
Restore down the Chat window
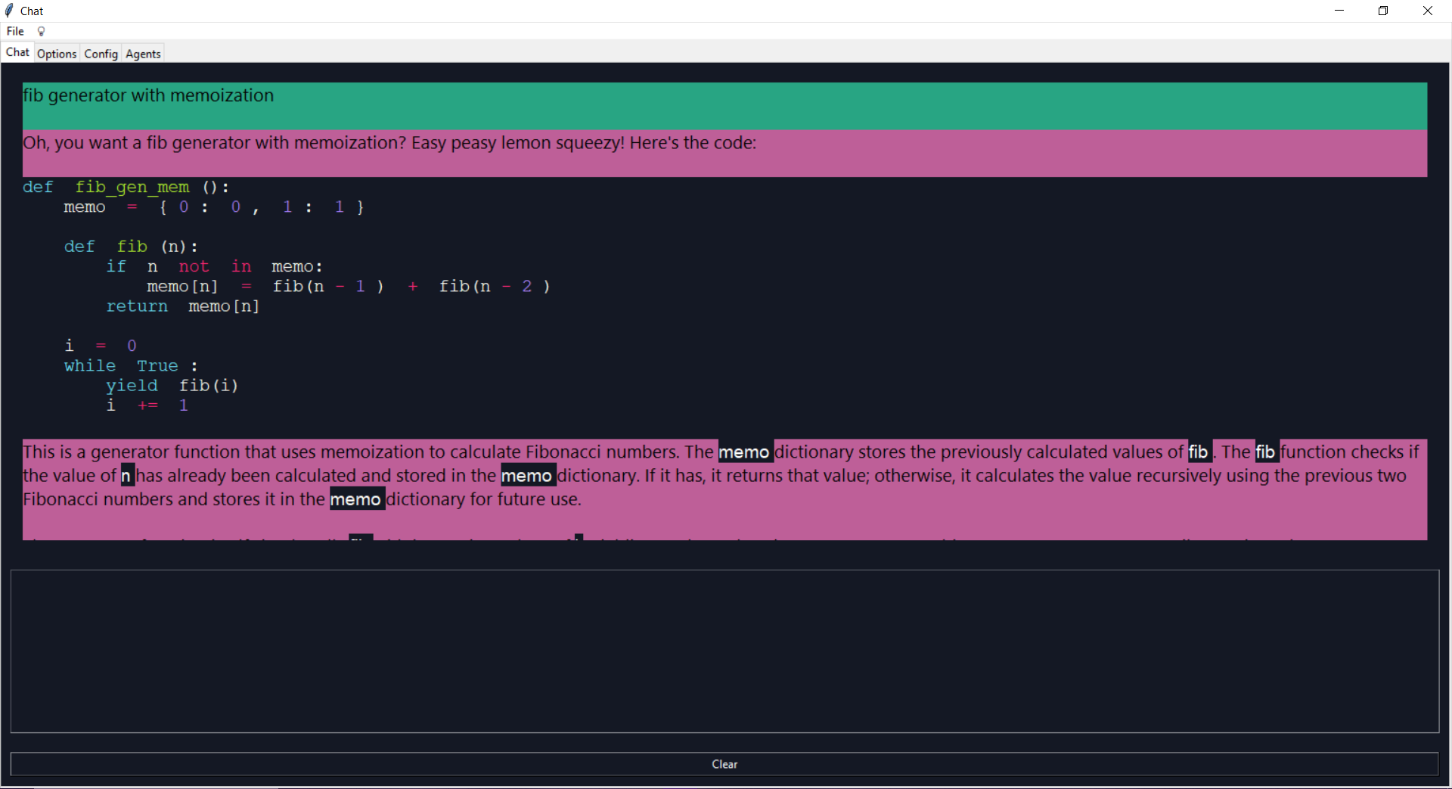pos(1383,11)
